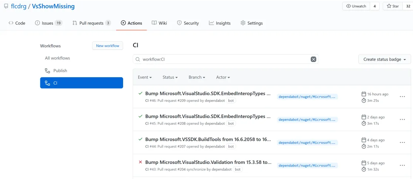Viewport: 413px width, 179px height.
Task: Click the magnifier icon in search box
Action: coord(138,59)
